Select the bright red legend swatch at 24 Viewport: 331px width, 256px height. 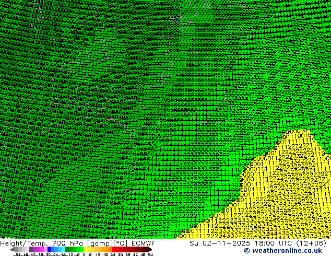pyautogui.click(x=114, y=249)
